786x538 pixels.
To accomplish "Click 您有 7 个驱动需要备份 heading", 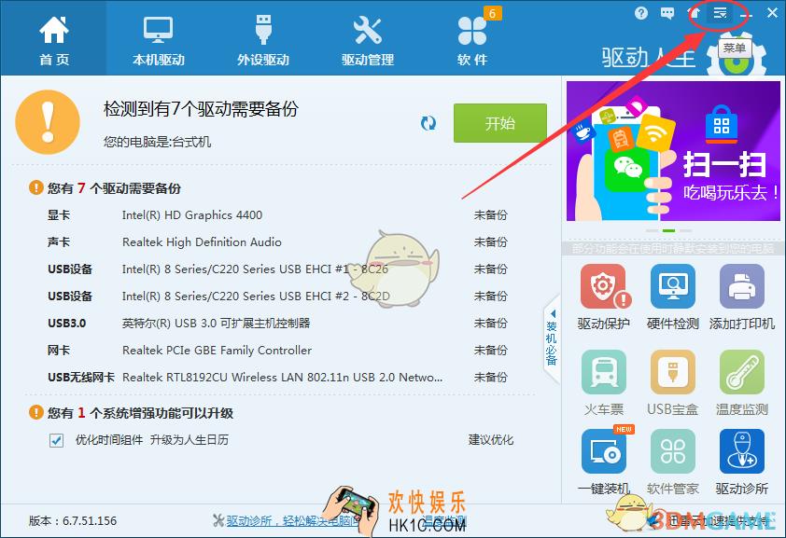I will pos(114,188).
